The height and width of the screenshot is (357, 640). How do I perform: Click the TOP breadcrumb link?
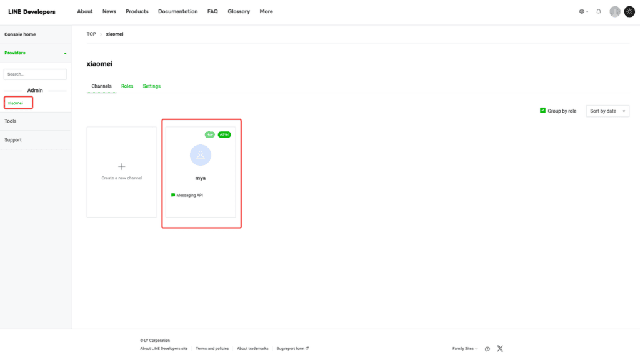(91, 34)
